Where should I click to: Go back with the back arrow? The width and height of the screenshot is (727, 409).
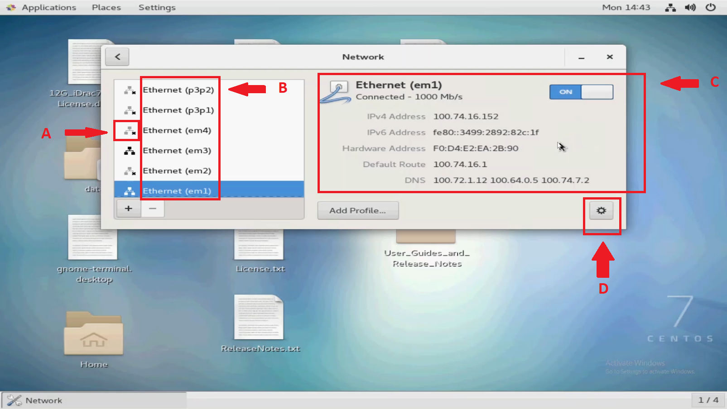[x=116, y=57]
